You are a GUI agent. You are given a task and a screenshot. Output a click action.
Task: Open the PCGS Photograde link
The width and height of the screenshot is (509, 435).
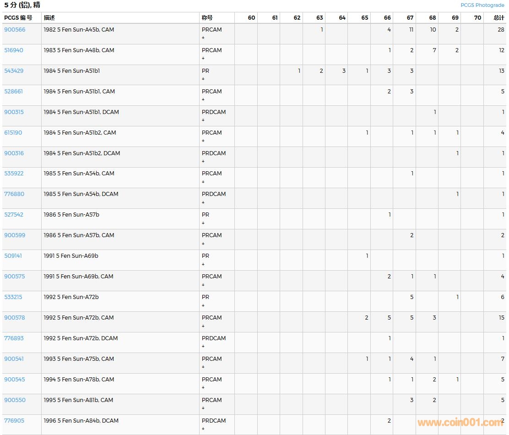(x=482, y=5)
